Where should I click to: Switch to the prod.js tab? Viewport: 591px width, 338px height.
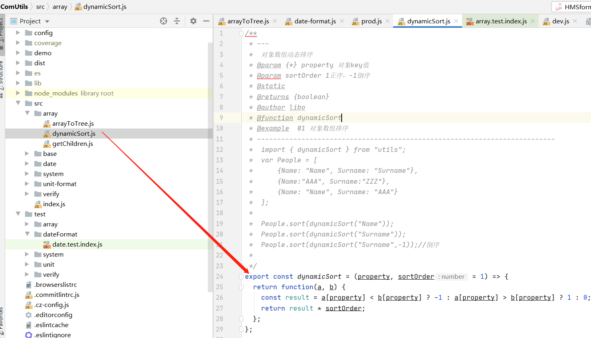coord(371,21)
